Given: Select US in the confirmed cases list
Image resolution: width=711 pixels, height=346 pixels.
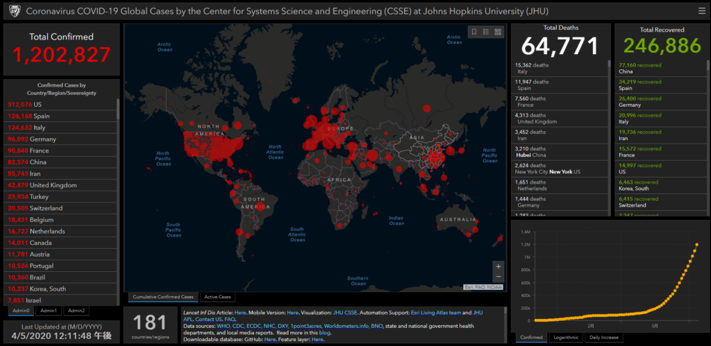Looking at the screenshot, I should click(x=24, y=105).
